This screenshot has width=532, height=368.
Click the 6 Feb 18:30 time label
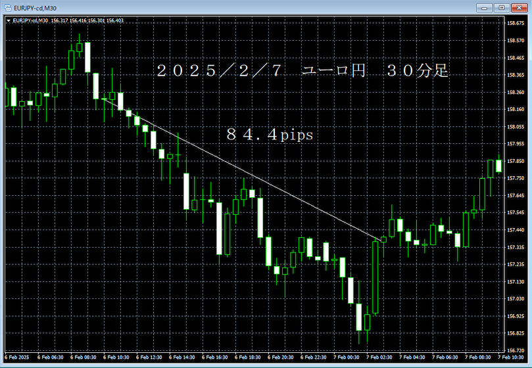pyautogui.click(x=248, y=357)
